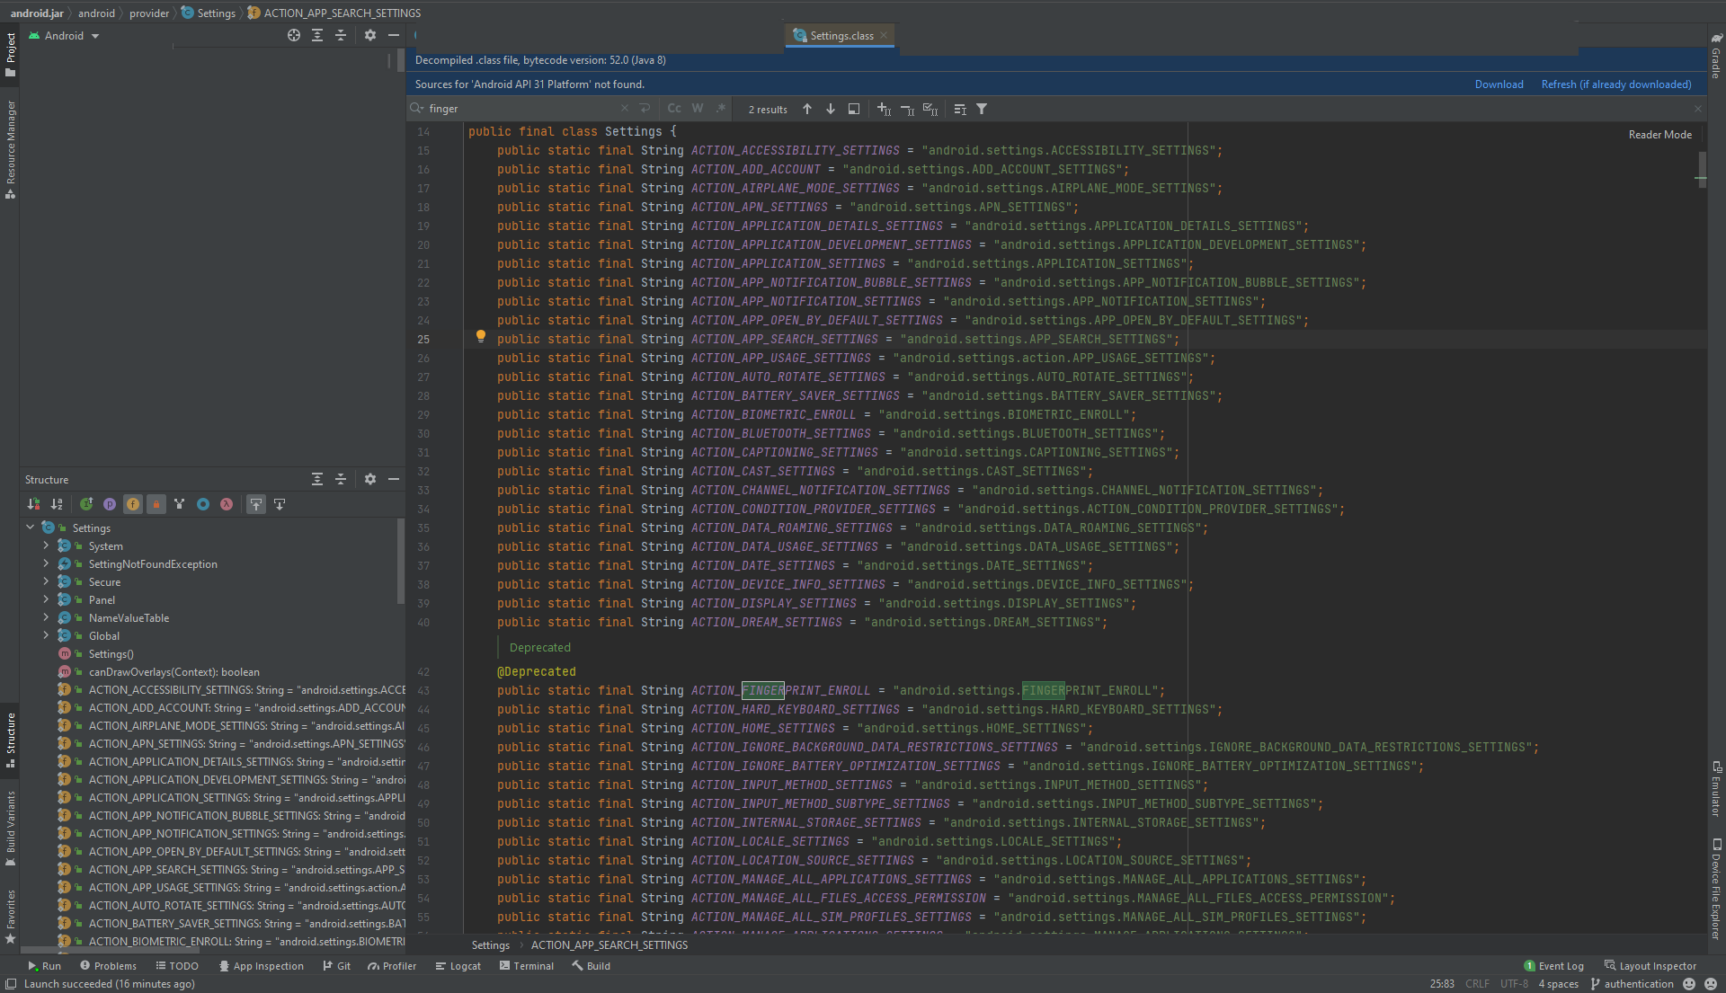Open the search filter options
1726x993 pixels.
point(982,109)
